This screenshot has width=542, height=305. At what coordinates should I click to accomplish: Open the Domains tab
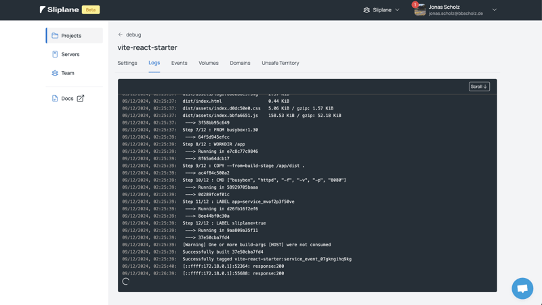(240, 63)
